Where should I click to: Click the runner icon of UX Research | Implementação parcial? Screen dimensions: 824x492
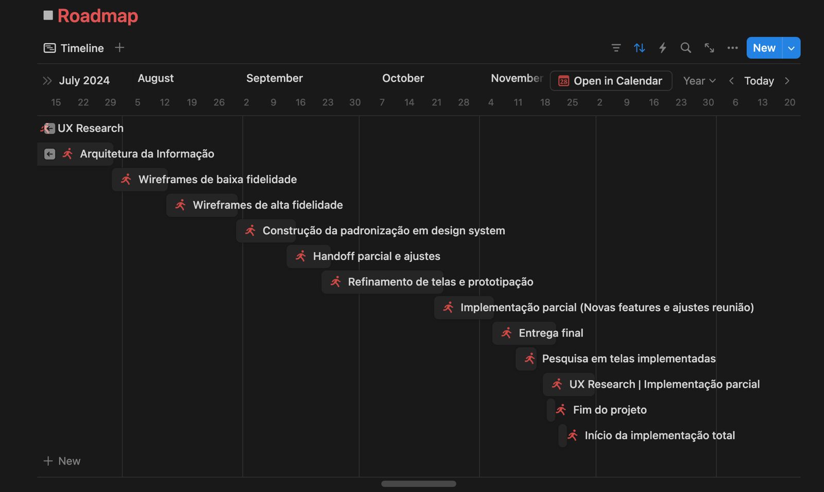click(557, 384)
